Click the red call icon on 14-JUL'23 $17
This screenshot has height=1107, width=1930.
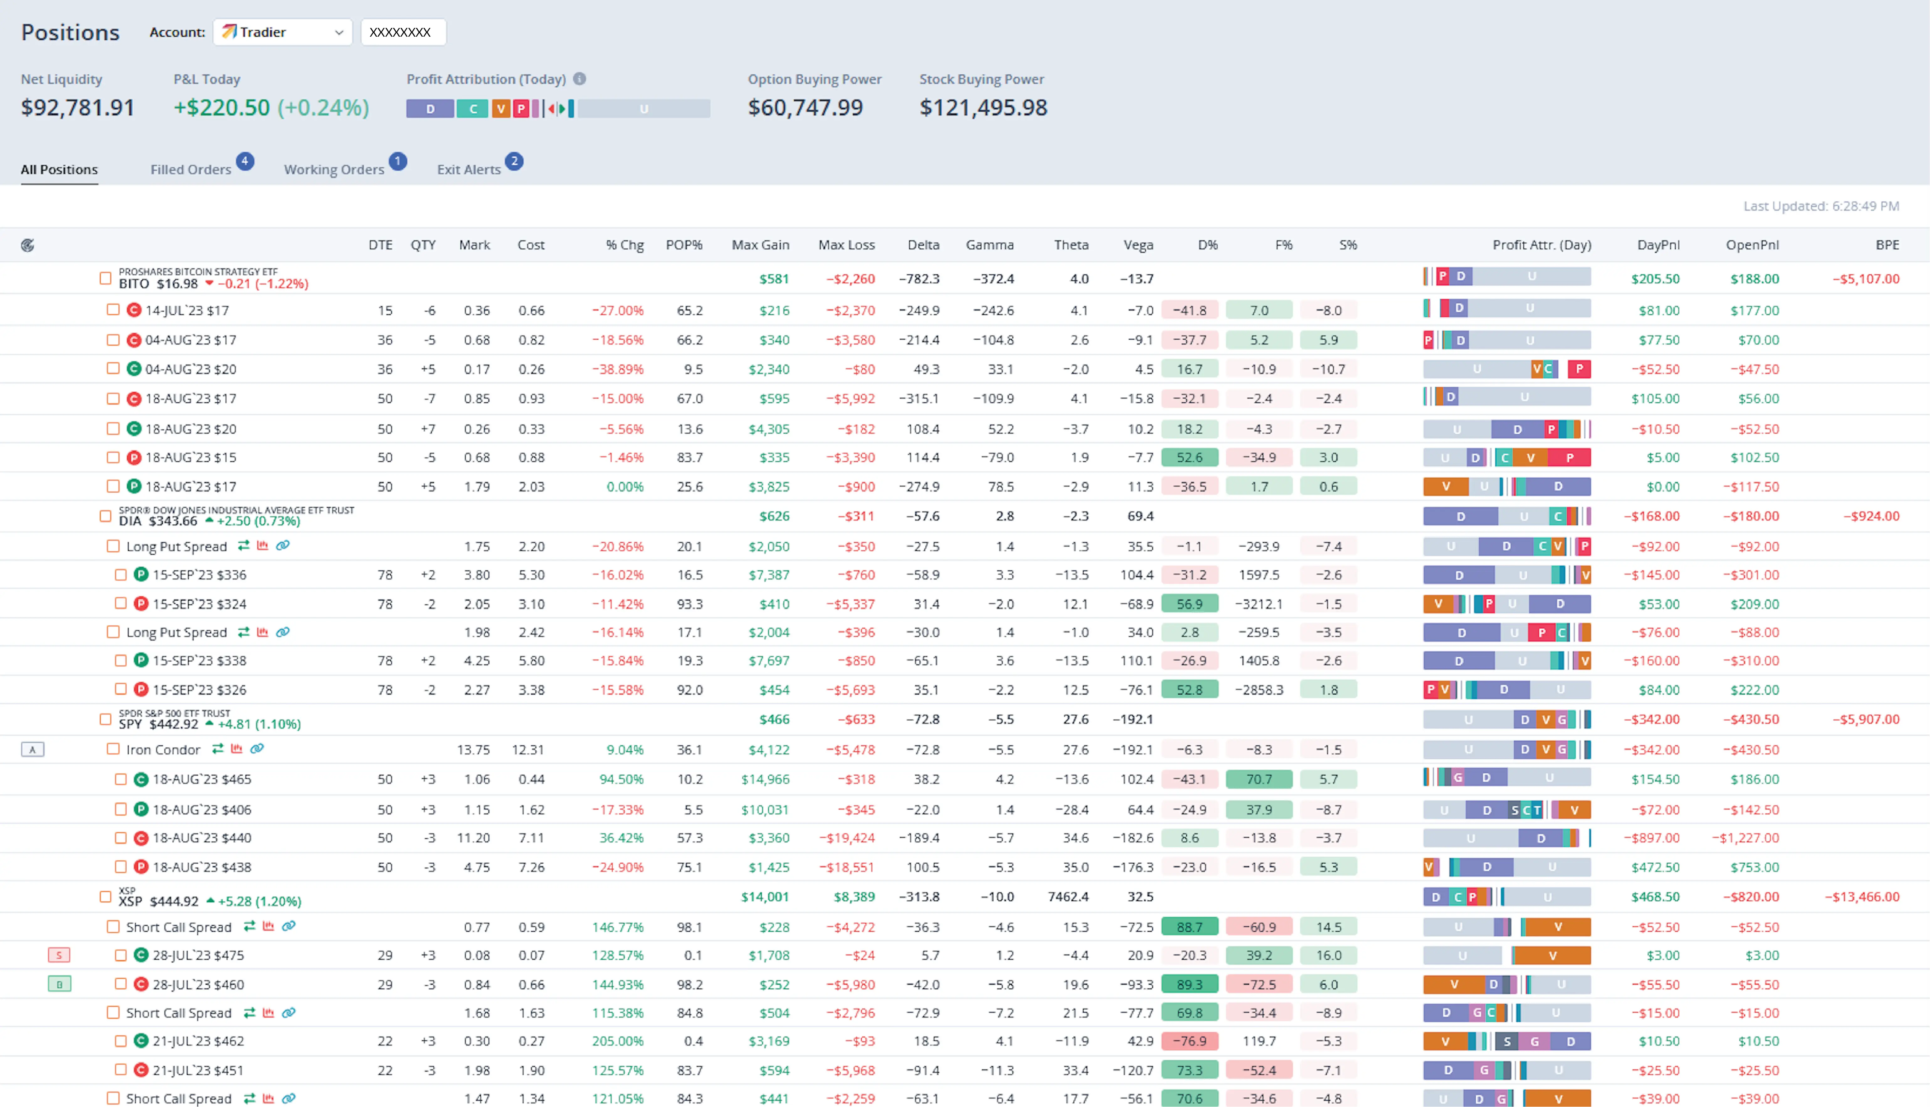134,310
